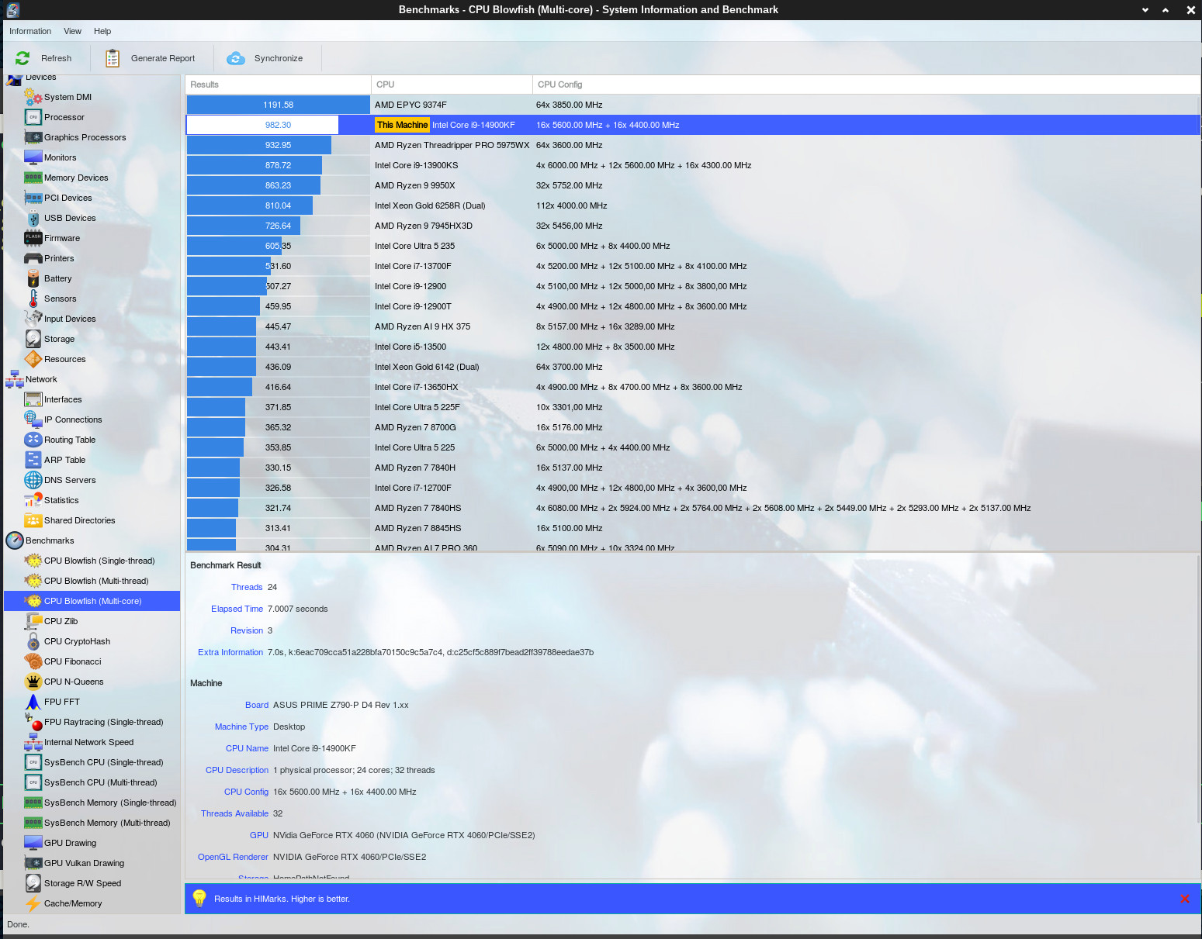Select the Statistics chart icon

coord(33,500)
